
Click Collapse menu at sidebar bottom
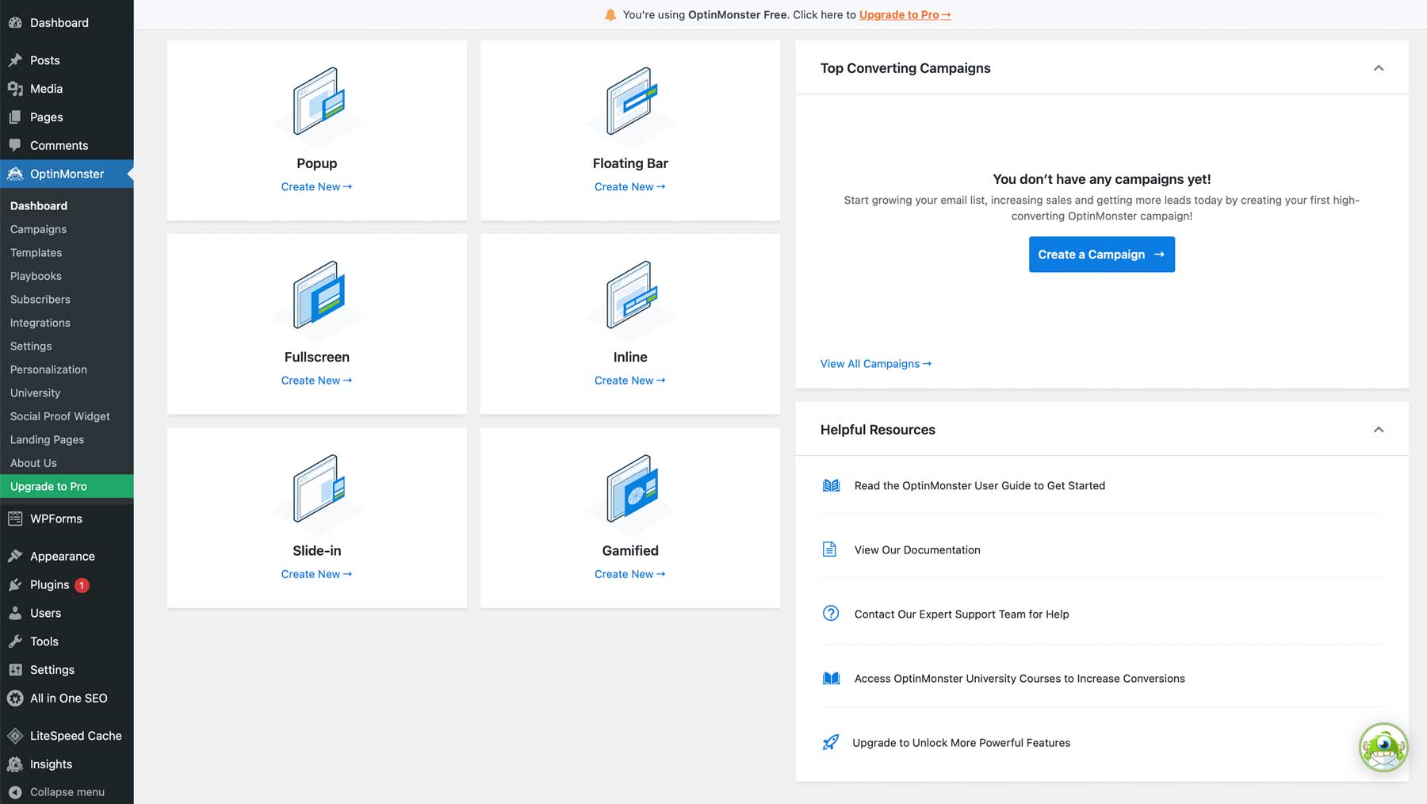click(x=55, y=791)
